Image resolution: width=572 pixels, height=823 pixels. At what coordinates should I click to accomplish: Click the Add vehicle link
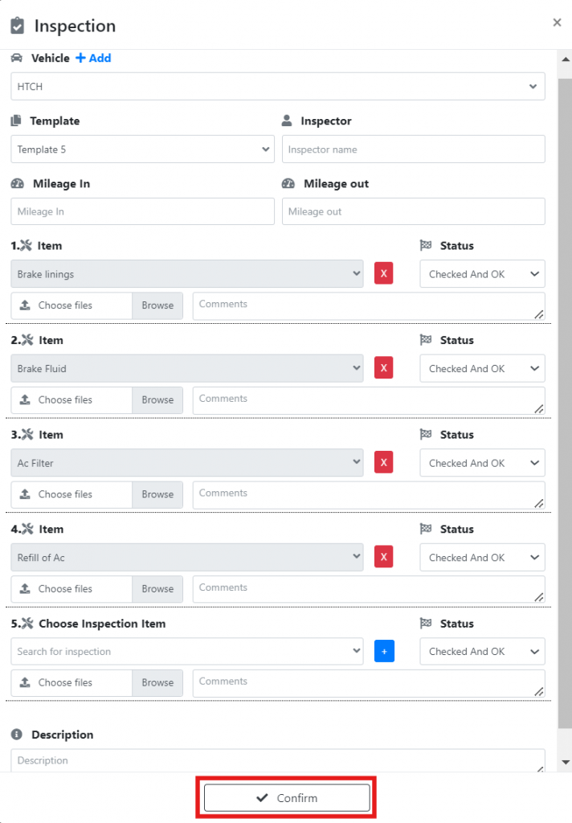93,58
